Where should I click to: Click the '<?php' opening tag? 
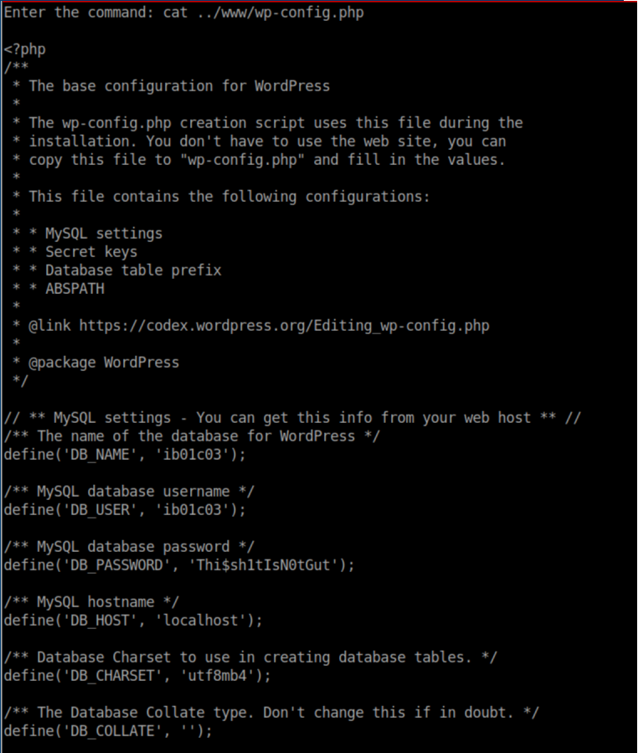tap(24, 49)
